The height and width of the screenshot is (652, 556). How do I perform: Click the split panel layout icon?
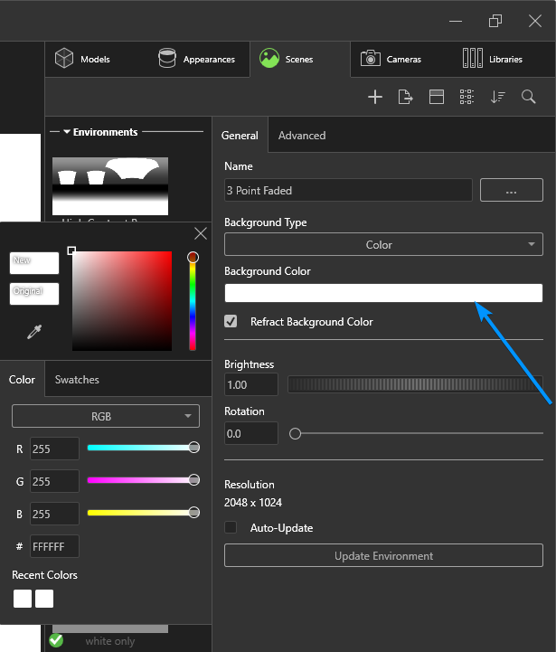[x=437, y=98]
